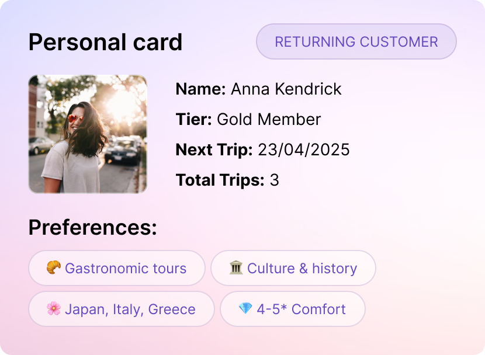Select the Gastronomic tours text label

point(126,269)
